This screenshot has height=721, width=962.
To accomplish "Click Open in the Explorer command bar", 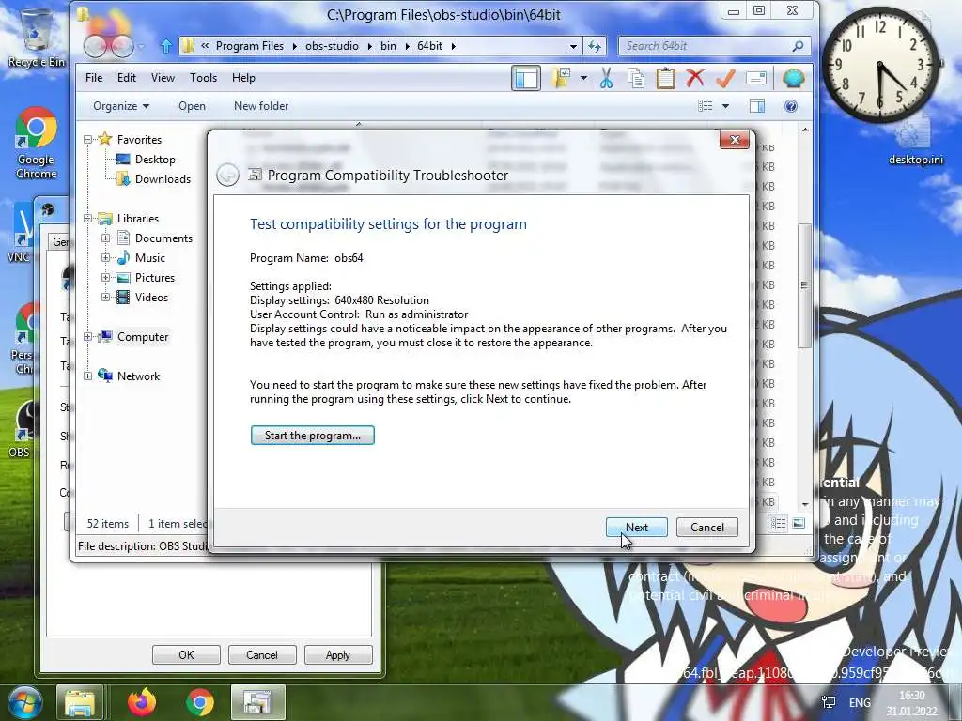I will [192, 106].
